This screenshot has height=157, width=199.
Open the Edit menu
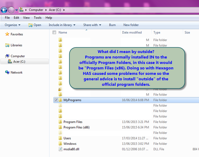pos(16,18)
